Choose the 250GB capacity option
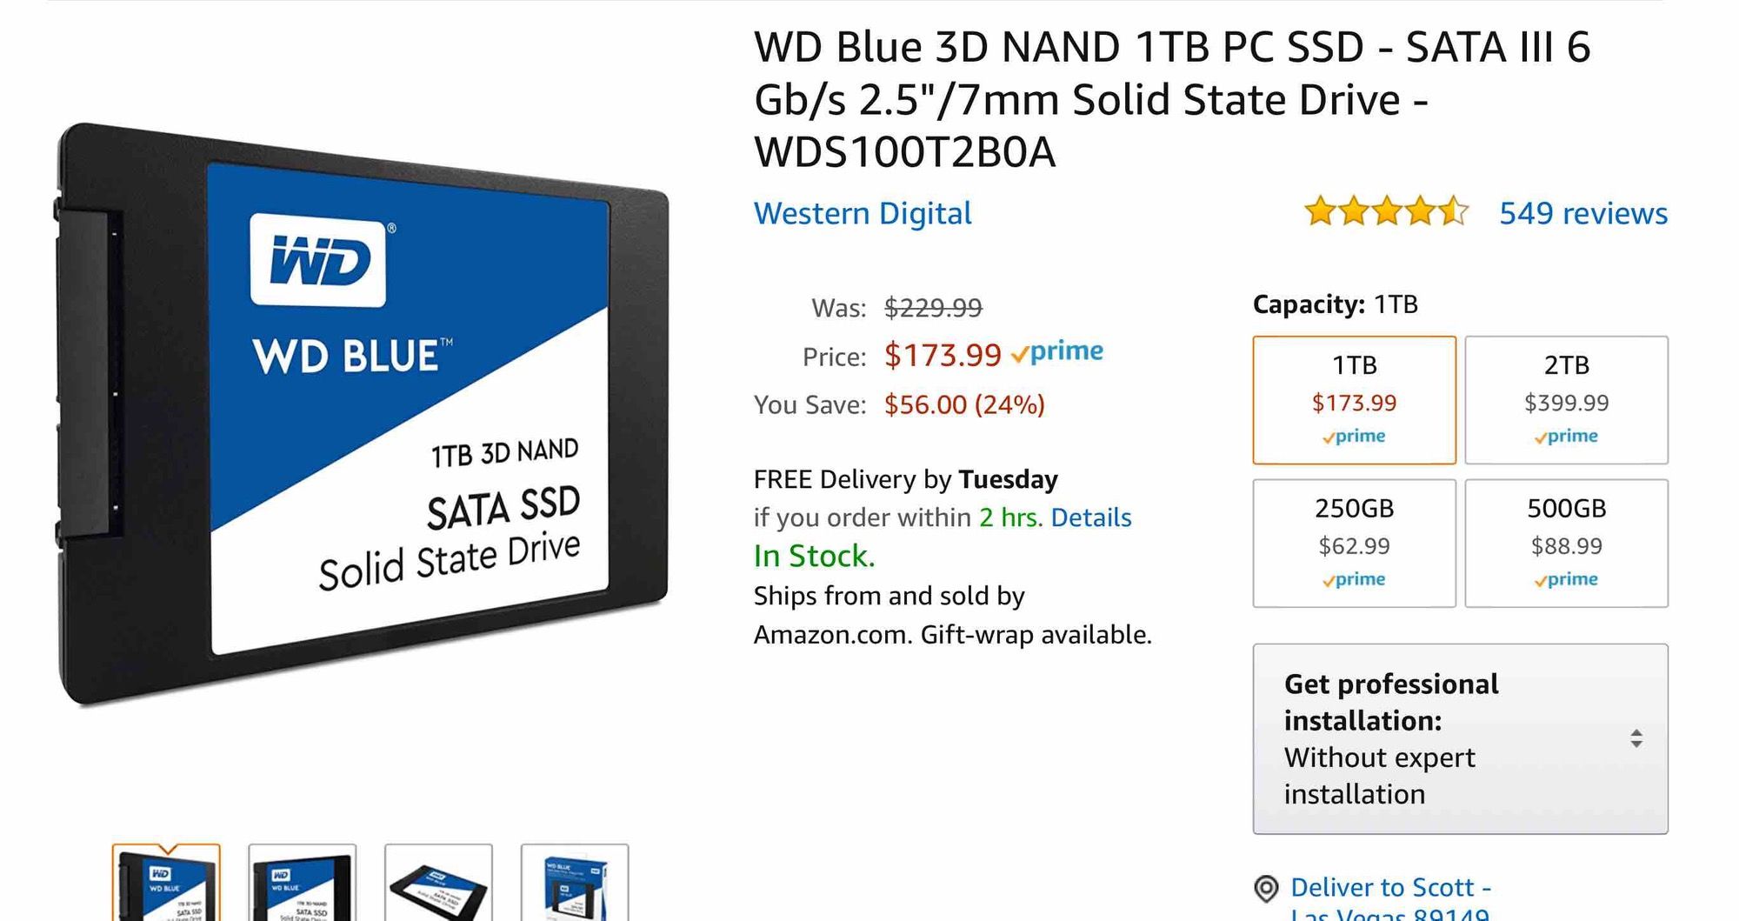The height and width of the screenshot is (921, 1739). (1354, 543)
